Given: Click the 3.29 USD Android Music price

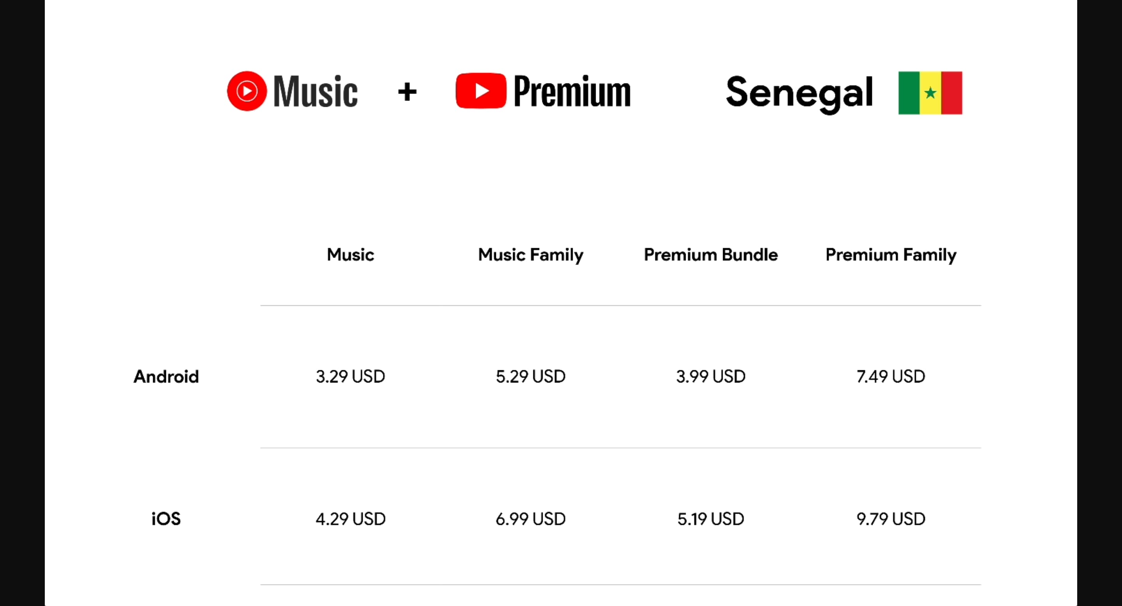Looking at the screenshot, I should [x=351, y=376].
